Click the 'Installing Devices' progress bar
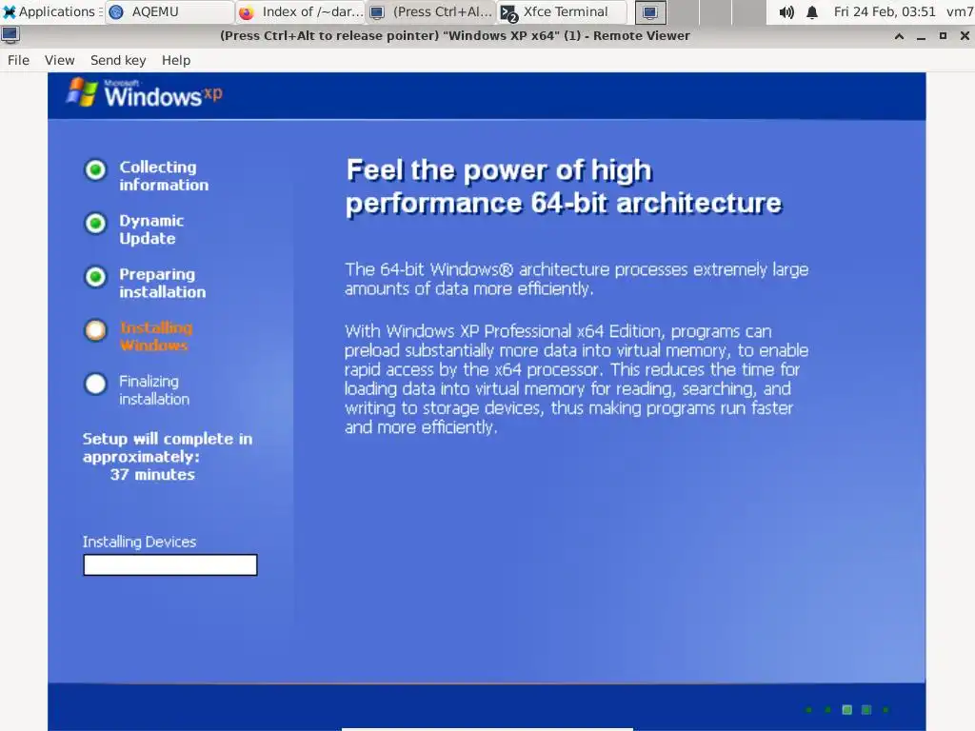This screenshot has height=731, width=975. [170, 565]
